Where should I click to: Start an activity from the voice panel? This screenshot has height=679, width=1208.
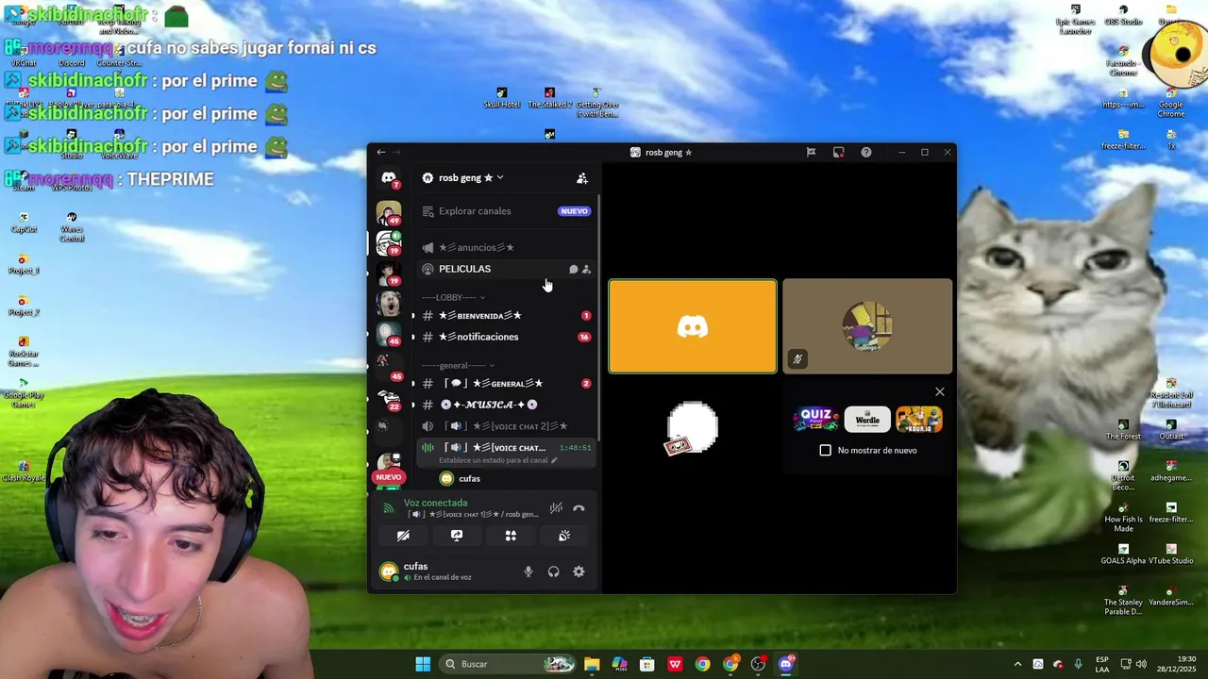pyautogui.click(x=511, y=536)
